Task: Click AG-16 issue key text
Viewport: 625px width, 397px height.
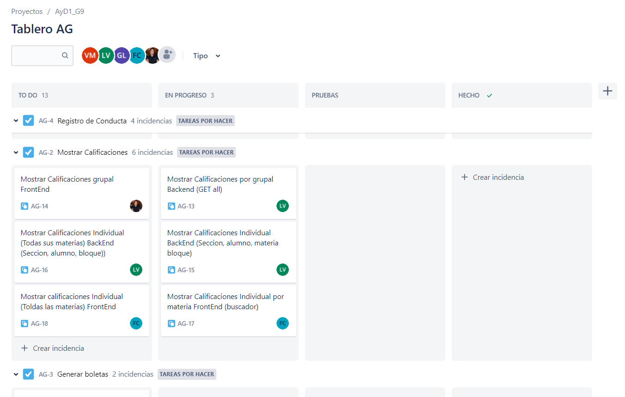Action: click(x=39, y=270)
